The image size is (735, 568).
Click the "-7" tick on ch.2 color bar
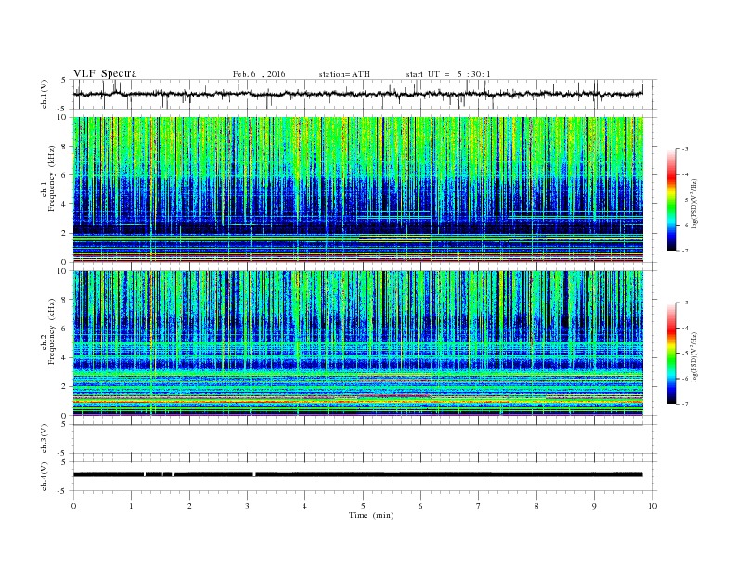click(x=684, y=404)
